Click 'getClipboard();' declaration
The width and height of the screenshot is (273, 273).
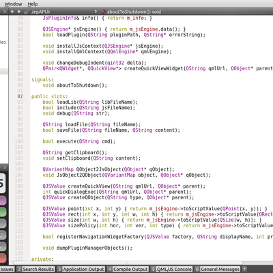86,153
